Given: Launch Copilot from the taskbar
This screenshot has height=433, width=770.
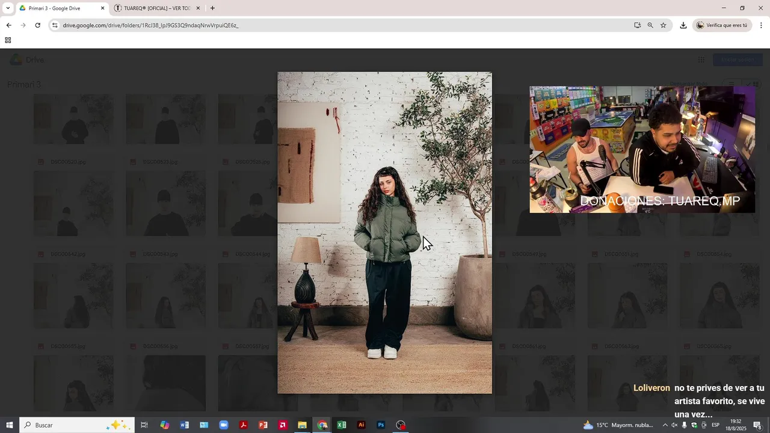Looking at the screenshot, I should (x=164, y=425).
